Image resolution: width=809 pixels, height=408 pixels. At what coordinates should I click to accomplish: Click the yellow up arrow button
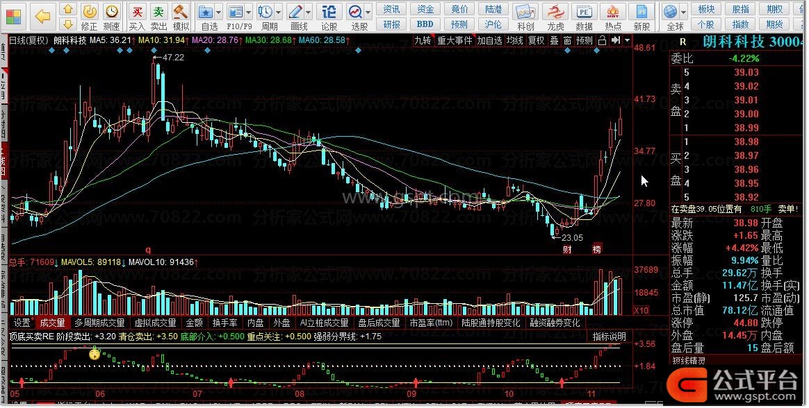[68, 9]
